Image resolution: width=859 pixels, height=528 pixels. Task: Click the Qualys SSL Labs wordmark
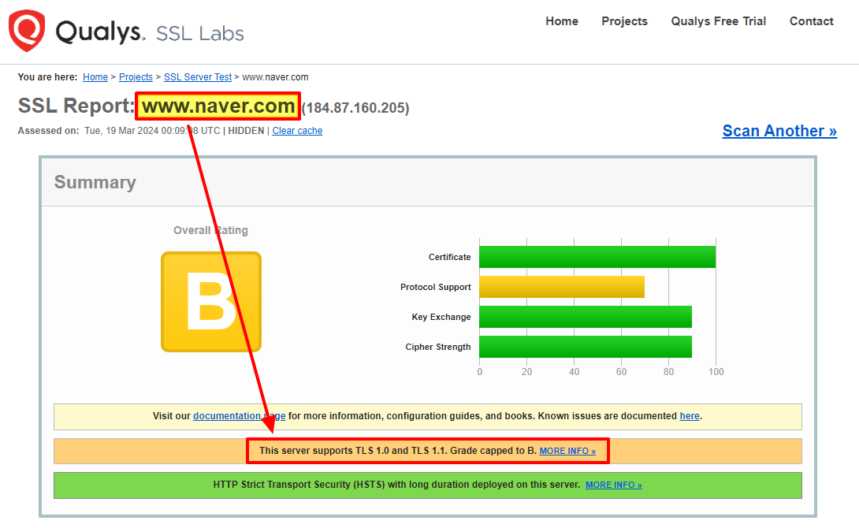(150, 32)
